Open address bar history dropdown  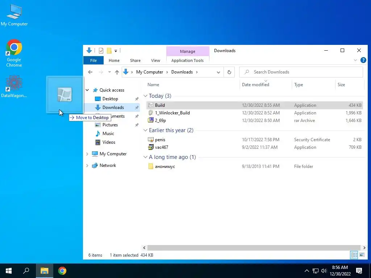218,72
